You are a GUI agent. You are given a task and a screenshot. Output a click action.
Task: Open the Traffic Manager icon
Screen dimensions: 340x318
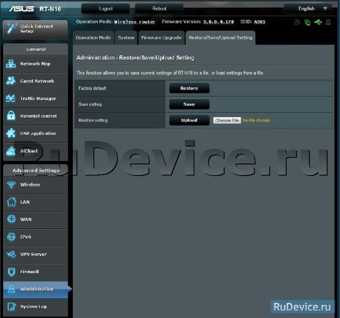[11, 99]
